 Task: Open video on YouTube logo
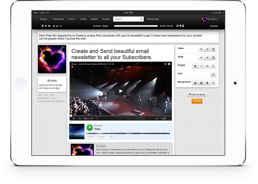(163, 118)
